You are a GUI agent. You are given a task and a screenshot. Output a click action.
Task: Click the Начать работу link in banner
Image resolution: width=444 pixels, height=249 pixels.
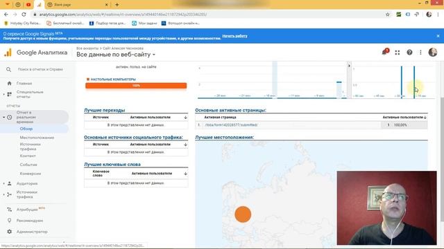(234, 36)
